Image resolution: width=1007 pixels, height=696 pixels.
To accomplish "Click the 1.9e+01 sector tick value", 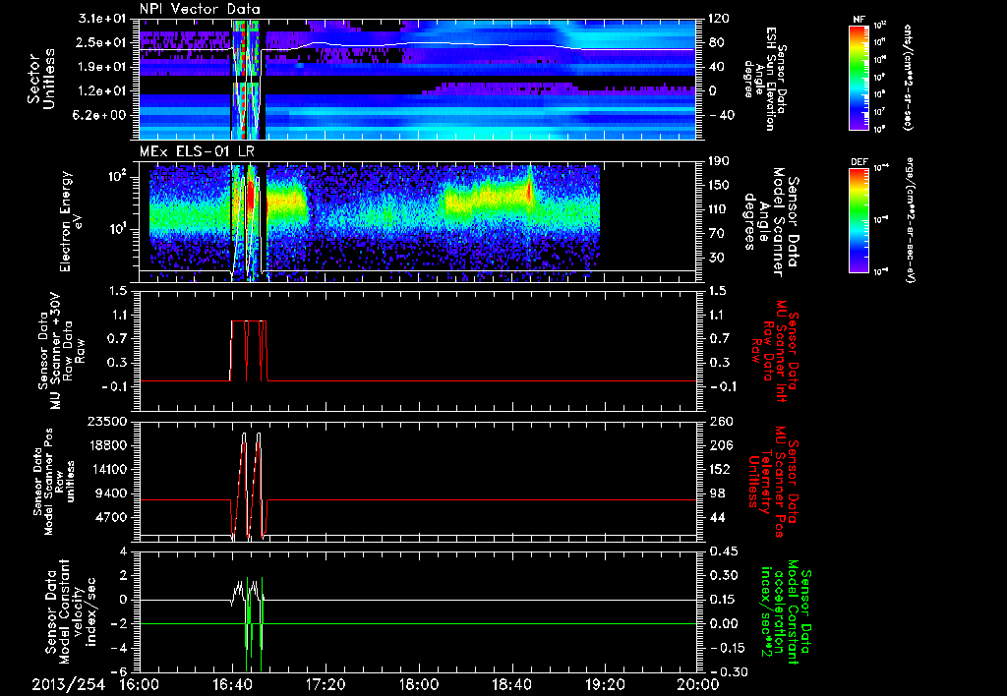I will [x=104, y=66].
